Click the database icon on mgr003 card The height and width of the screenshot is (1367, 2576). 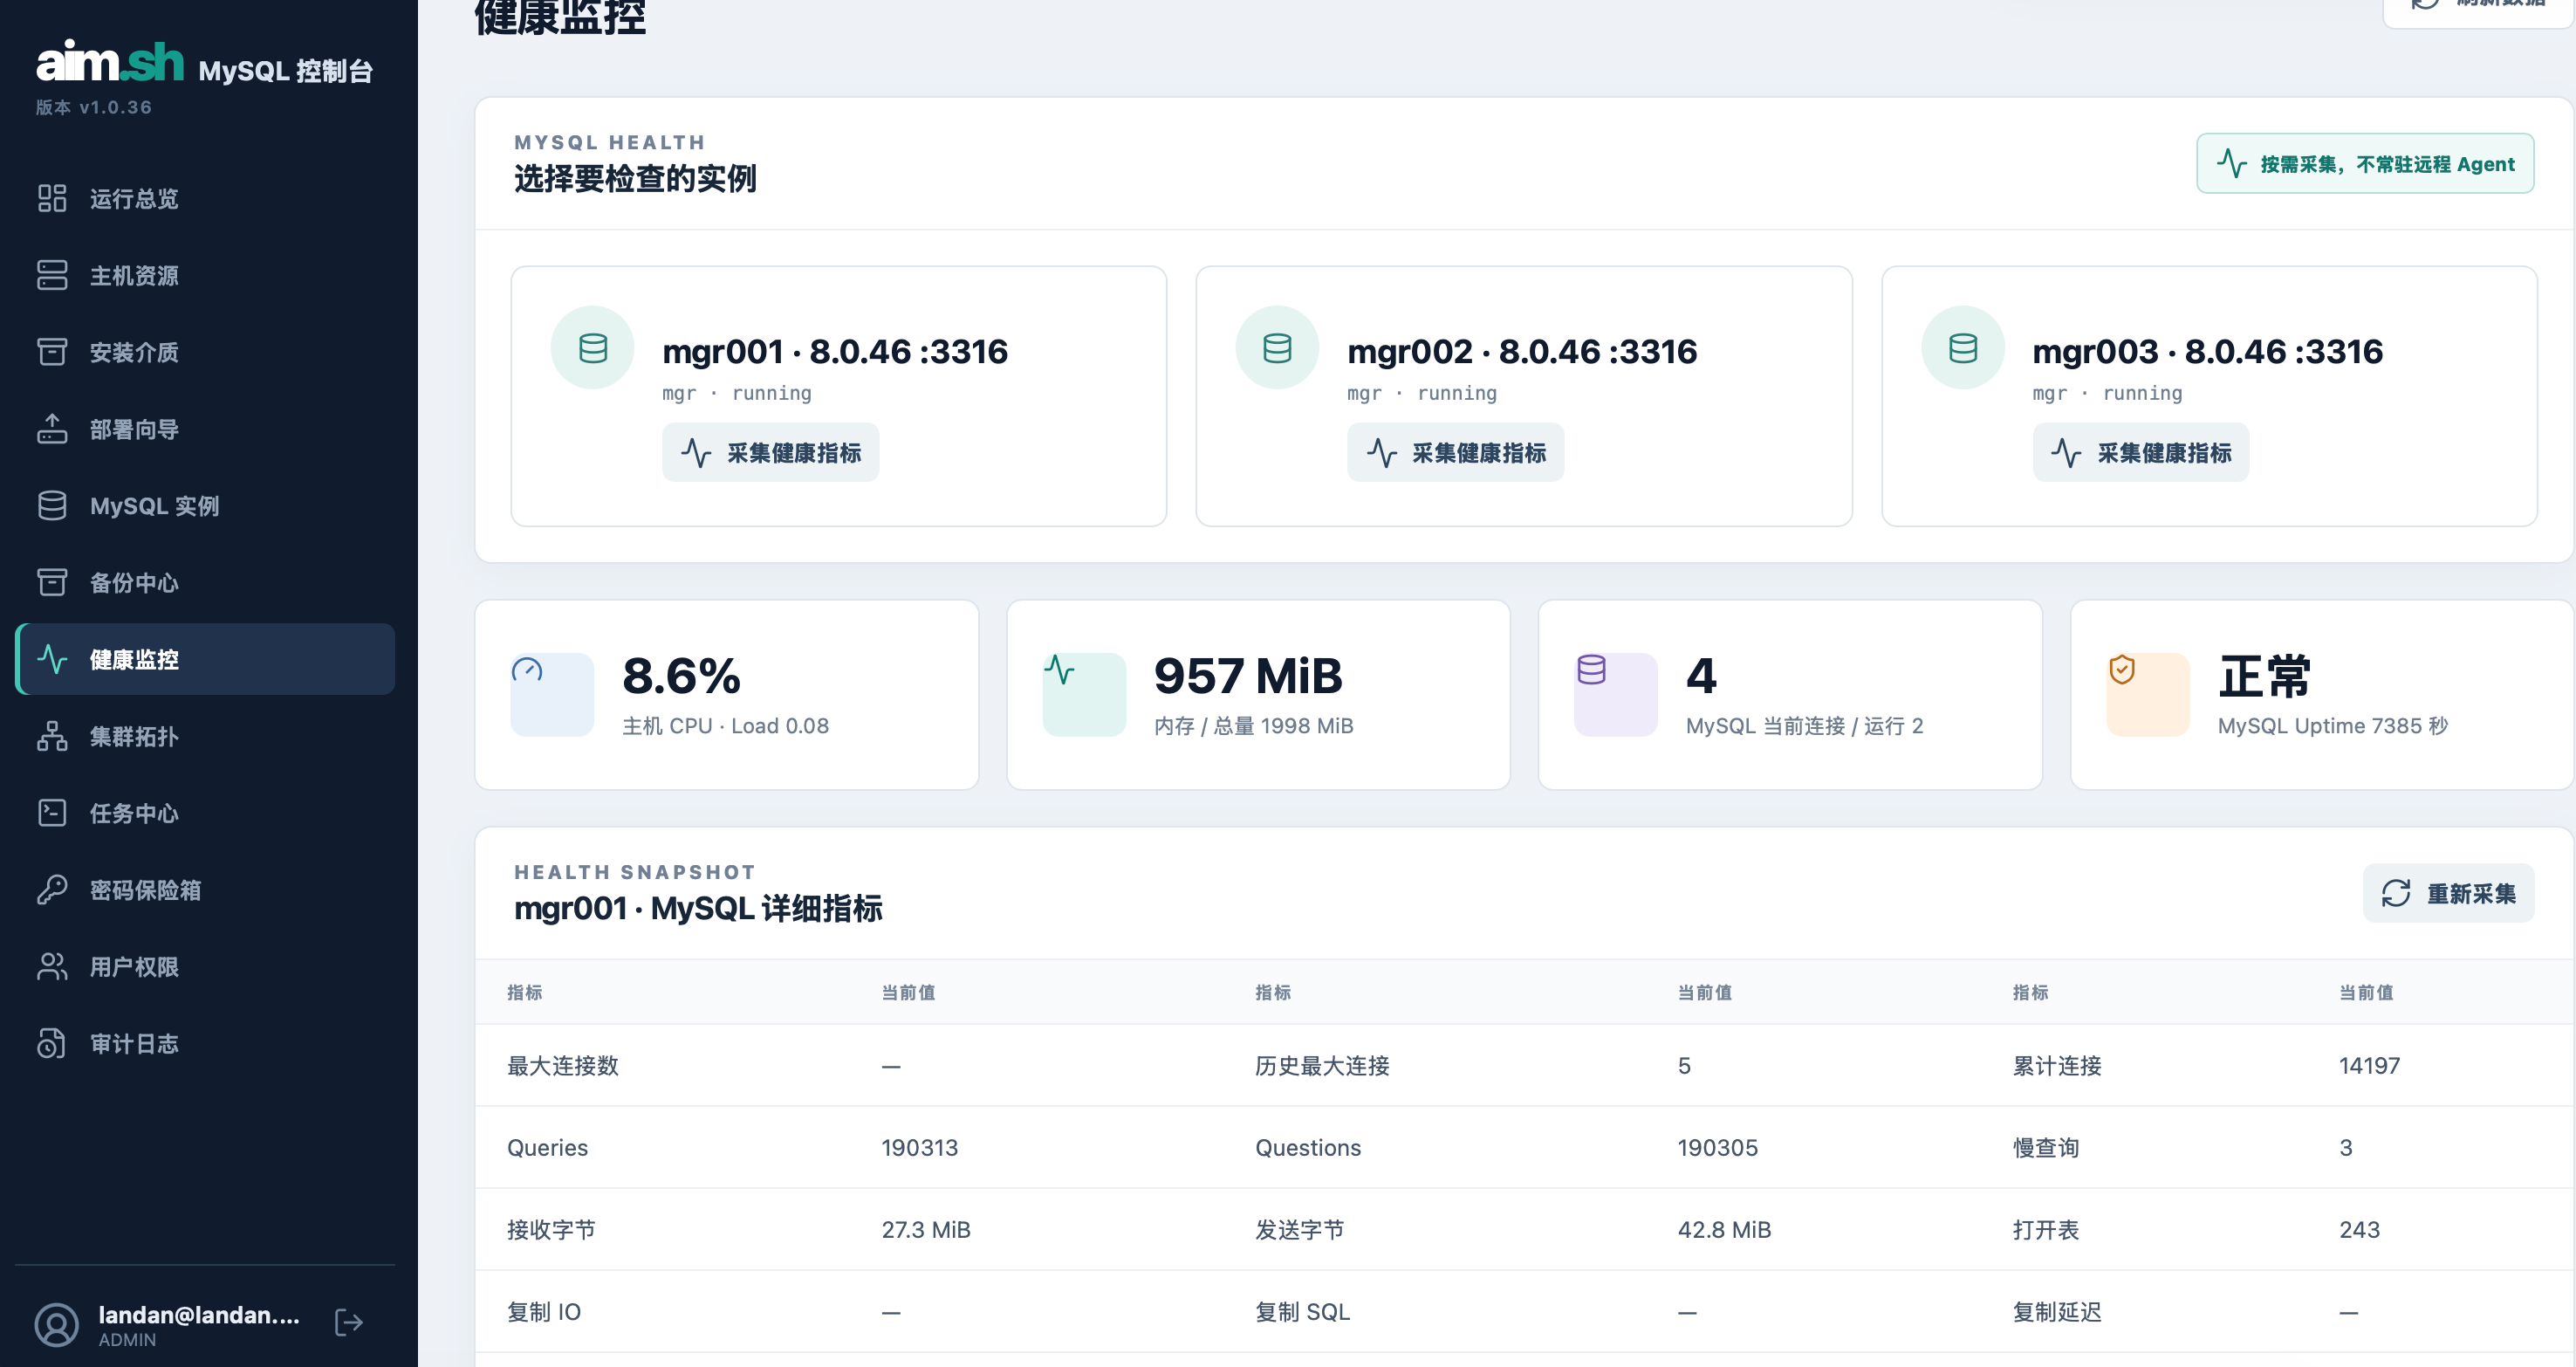(x=1963, y=348)
